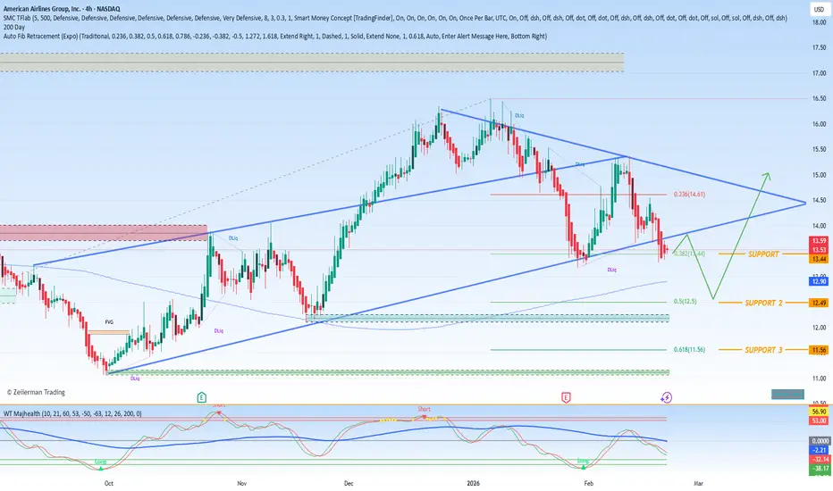Click the USD currency button

pos(819,9)
